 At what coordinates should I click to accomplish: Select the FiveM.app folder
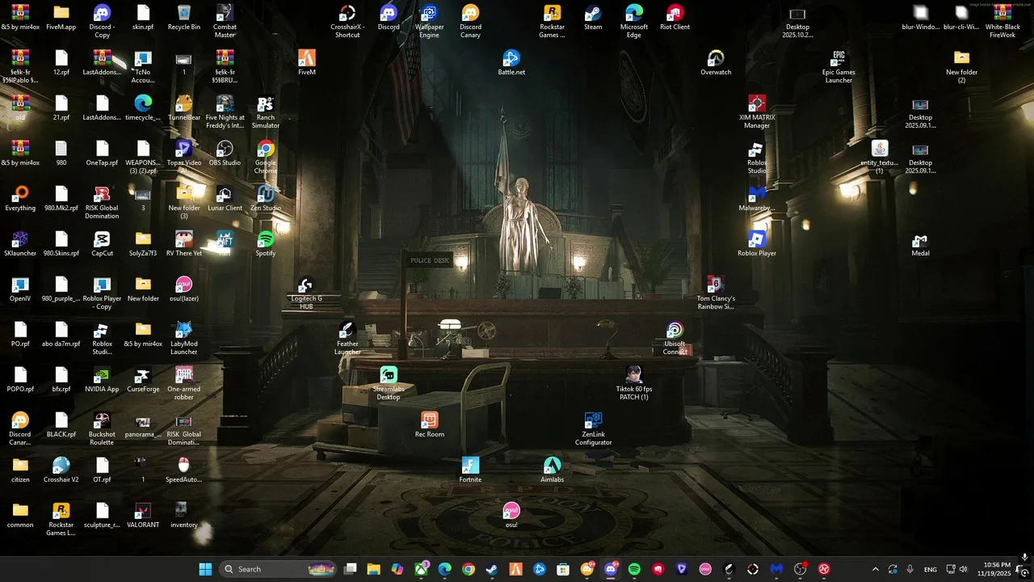(x=61, y=18)
